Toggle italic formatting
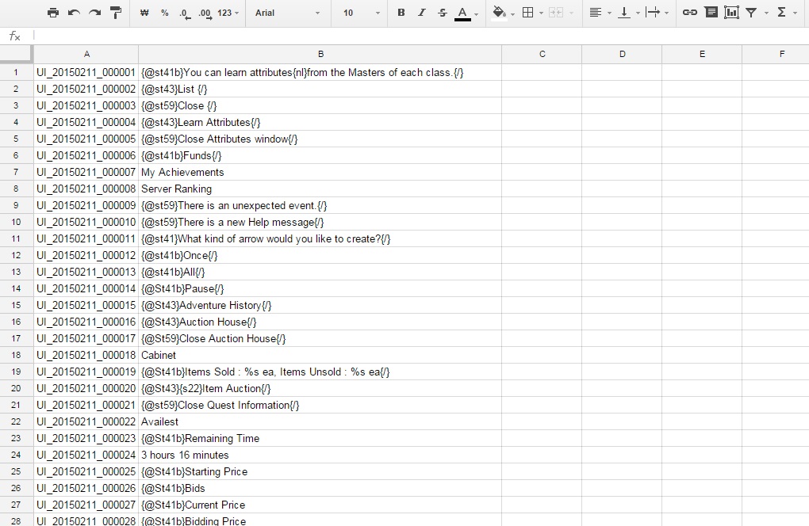Image resolution: width=809 pixels, height=526 pixels. click(x=421, y=13)
